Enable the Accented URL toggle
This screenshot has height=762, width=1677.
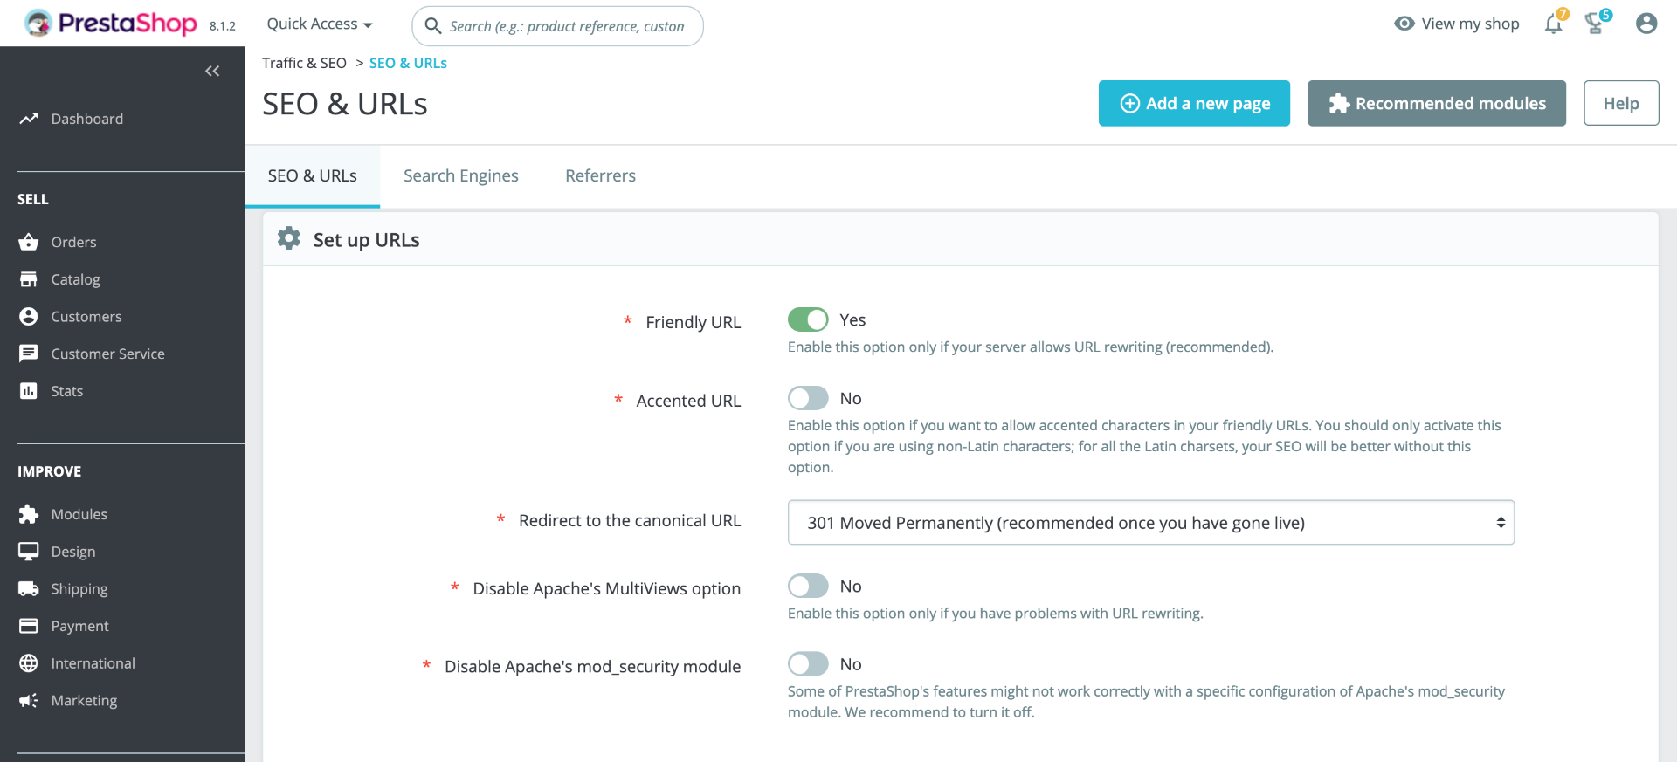(808, 399)
